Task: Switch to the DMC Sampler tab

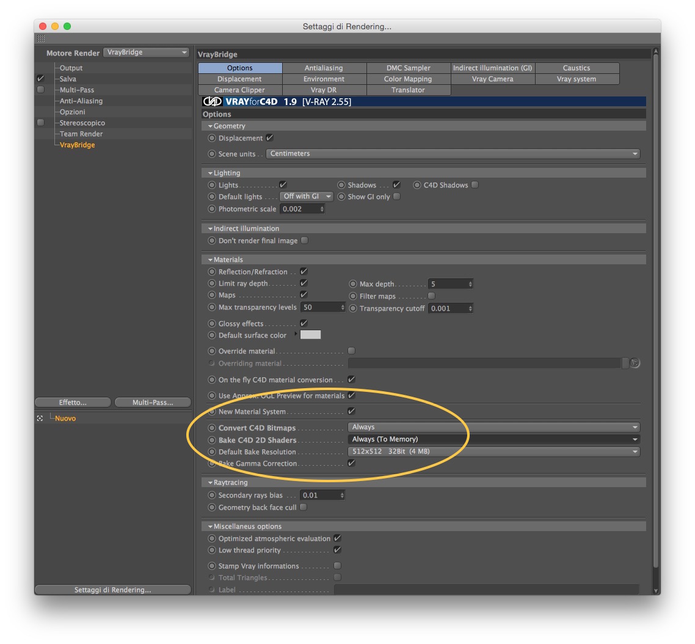Action: (408, 68)
